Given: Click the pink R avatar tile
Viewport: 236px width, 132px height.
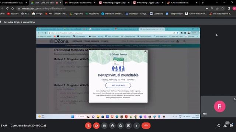Looking at the screenshot, I should (220, 106).
